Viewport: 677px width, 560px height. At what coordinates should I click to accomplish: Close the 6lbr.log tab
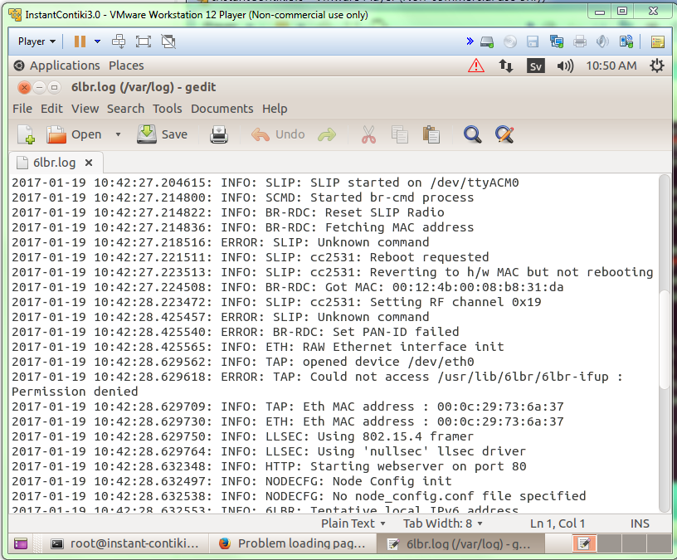89,163
